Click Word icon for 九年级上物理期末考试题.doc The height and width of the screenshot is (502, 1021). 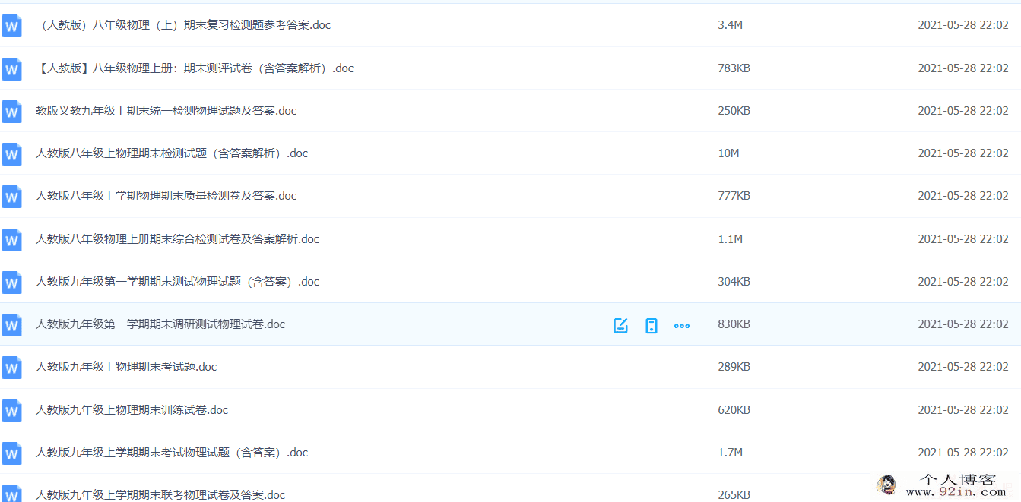[11, 368]
